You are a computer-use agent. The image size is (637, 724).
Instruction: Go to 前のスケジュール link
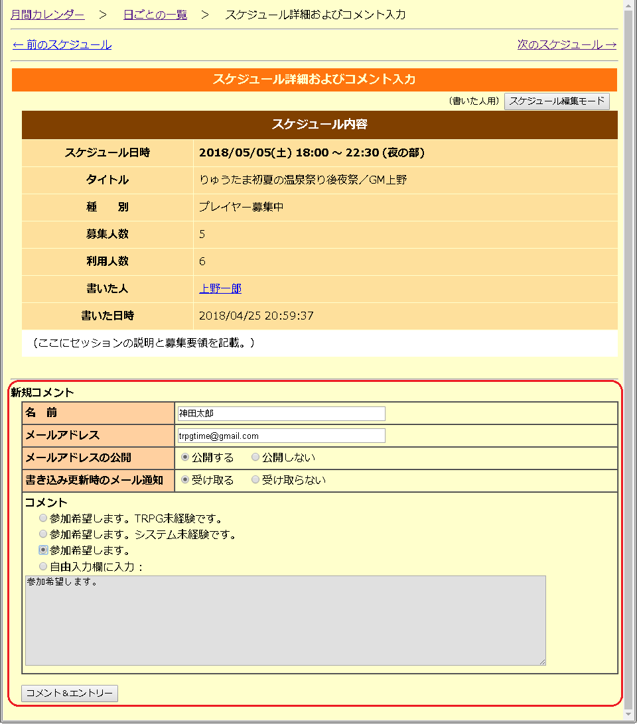pos(62,45)
